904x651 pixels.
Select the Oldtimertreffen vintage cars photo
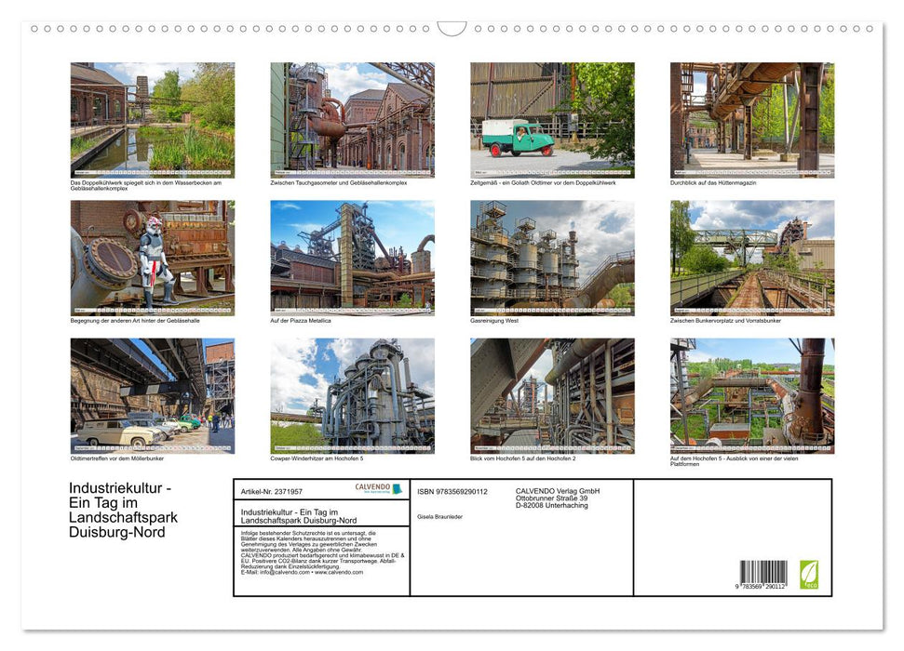(152, 396)
